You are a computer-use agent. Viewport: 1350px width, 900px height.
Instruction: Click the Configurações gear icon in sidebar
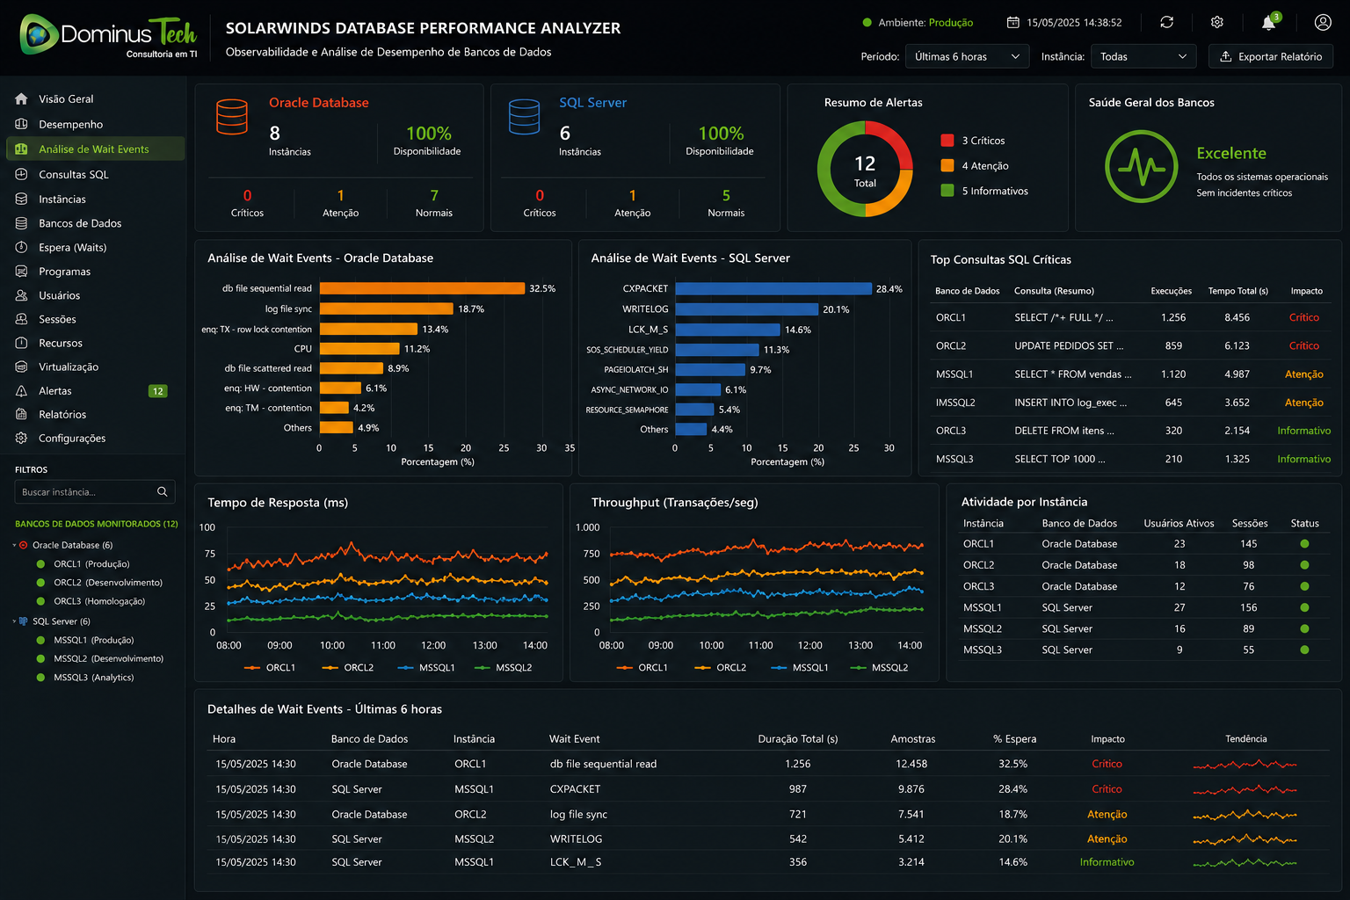[21, 438]
